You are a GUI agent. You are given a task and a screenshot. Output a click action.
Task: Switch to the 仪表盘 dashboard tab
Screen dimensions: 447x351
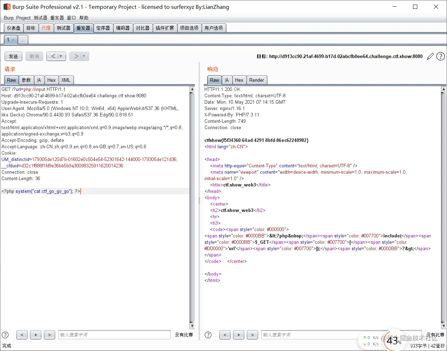[14, 28]
